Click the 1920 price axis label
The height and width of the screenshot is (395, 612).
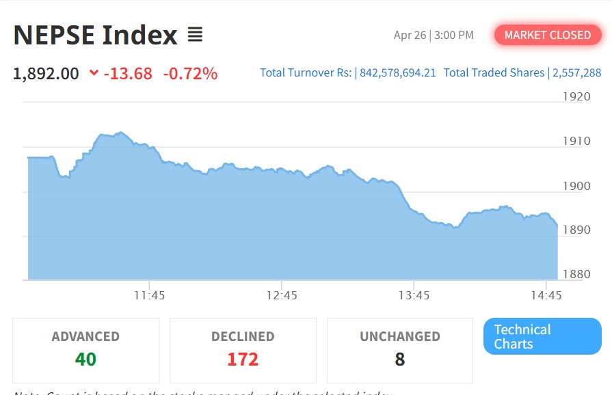[576, 97]
